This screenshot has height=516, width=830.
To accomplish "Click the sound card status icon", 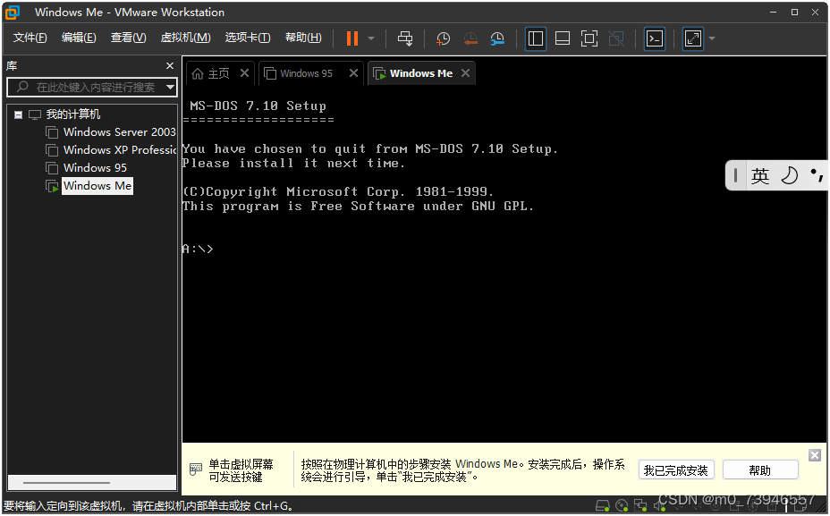I will (659, 506).
